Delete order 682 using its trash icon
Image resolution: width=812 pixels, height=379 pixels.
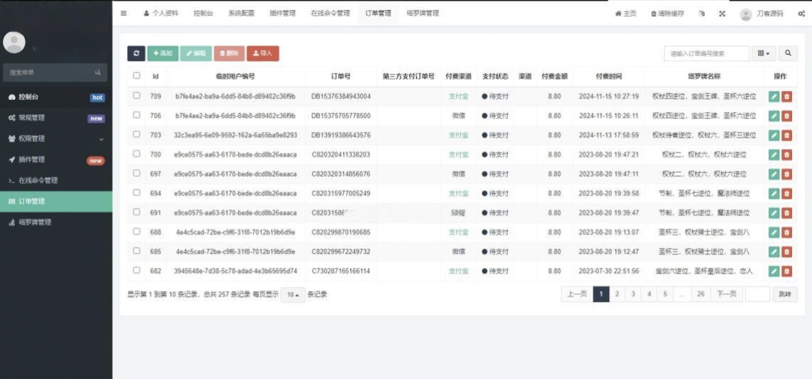click(x=787, y=271)
